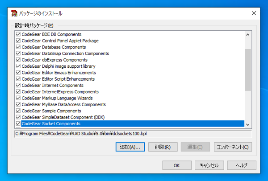Uncheck CodeGear Socket Components checkbox
This screenshot has height=181, width=268.
(x=18, y=123)
